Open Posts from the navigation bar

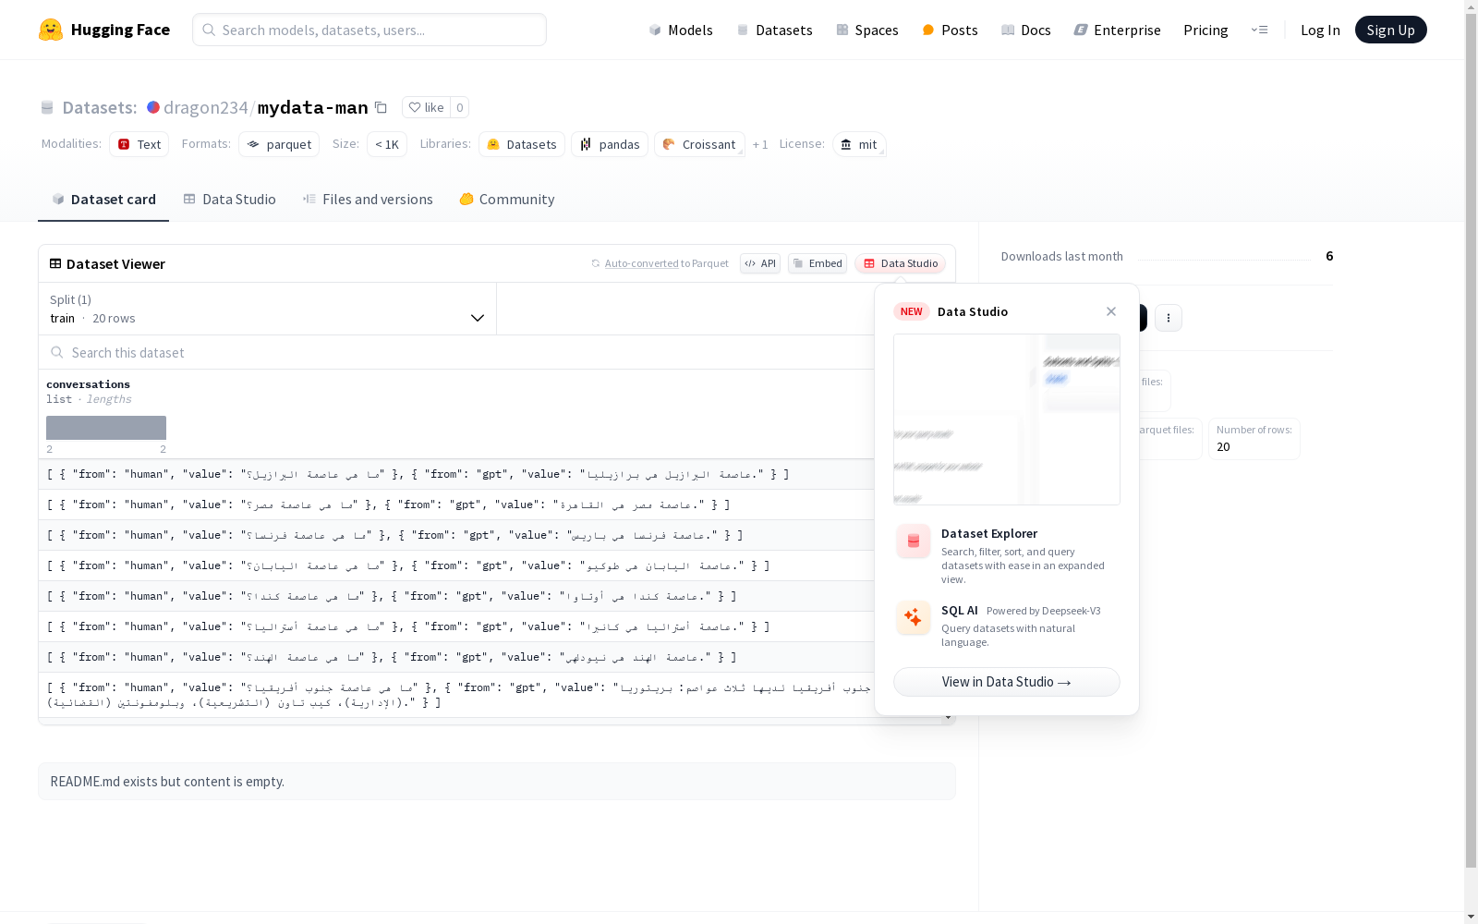pos(950,30)
